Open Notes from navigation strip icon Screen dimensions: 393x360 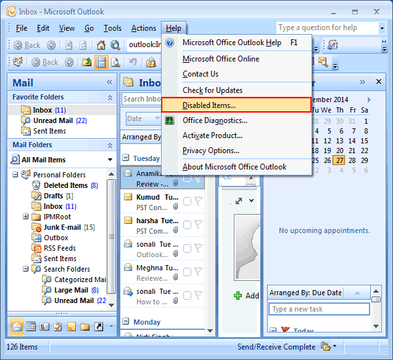tap(71, 327)
